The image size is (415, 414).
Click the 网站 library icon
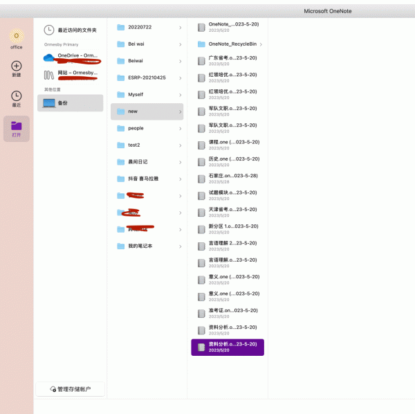tap(49, 74)
